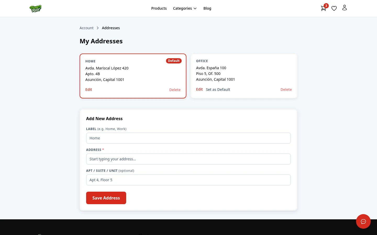Viewport: 377px width, 235px height.
Task: Open the chat support bubble
Action: pos(363,221)
